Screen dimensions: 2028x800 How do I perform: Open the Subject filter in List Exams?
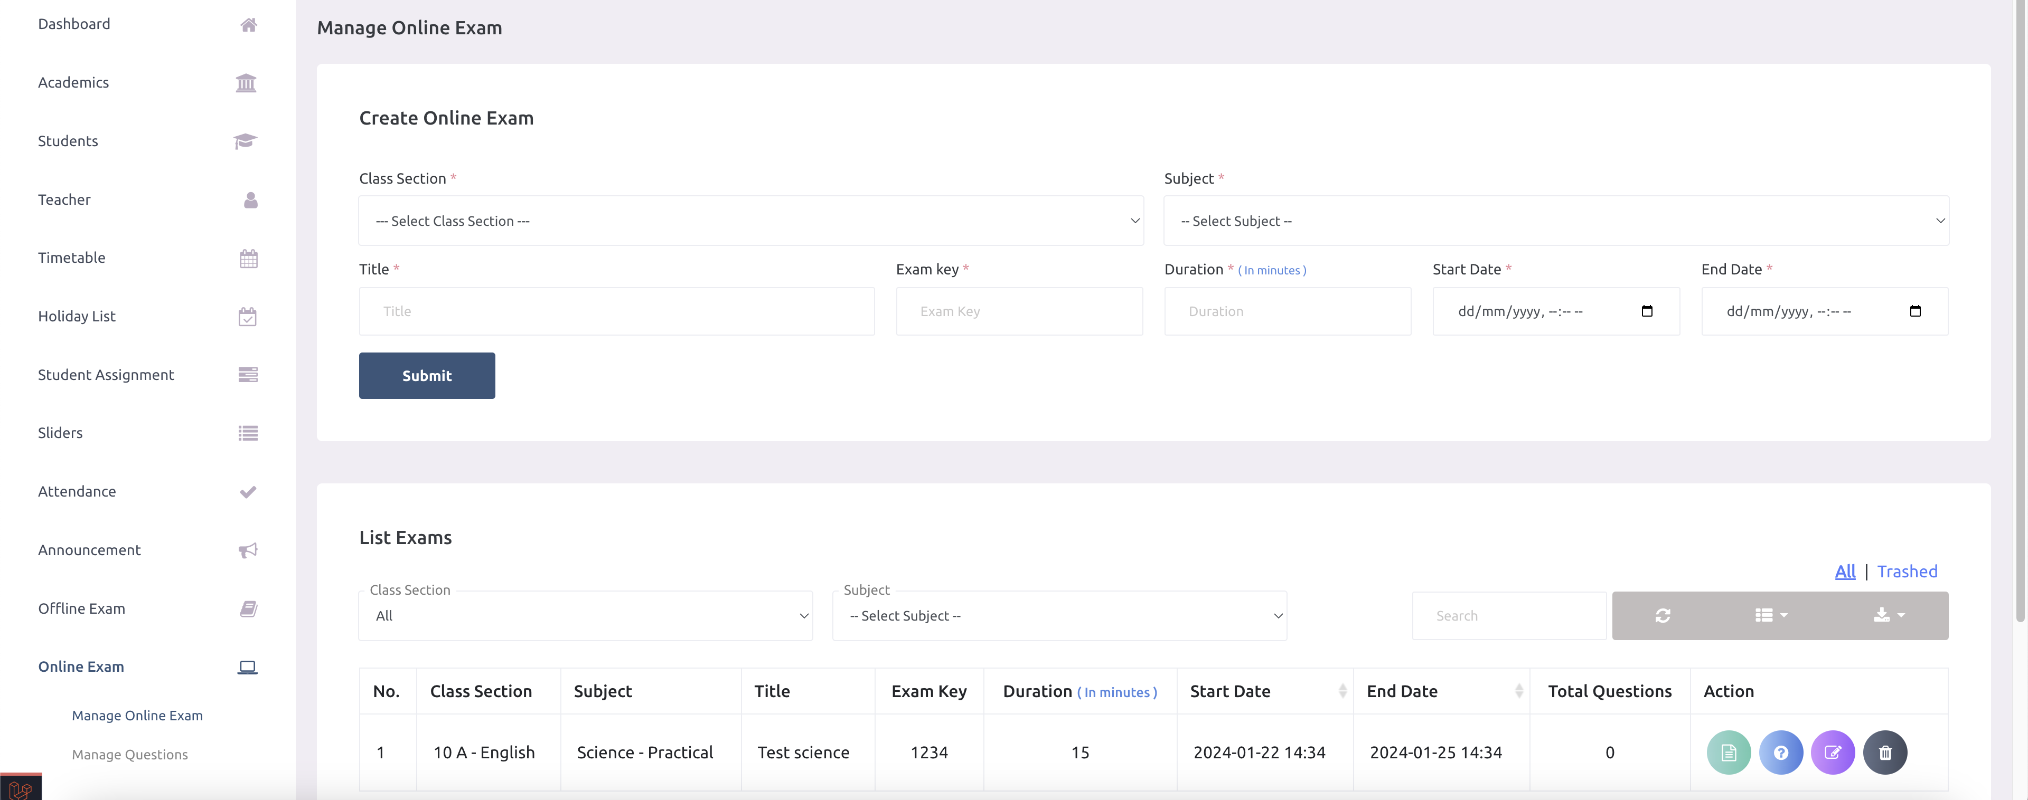[x=1059, y=616]
